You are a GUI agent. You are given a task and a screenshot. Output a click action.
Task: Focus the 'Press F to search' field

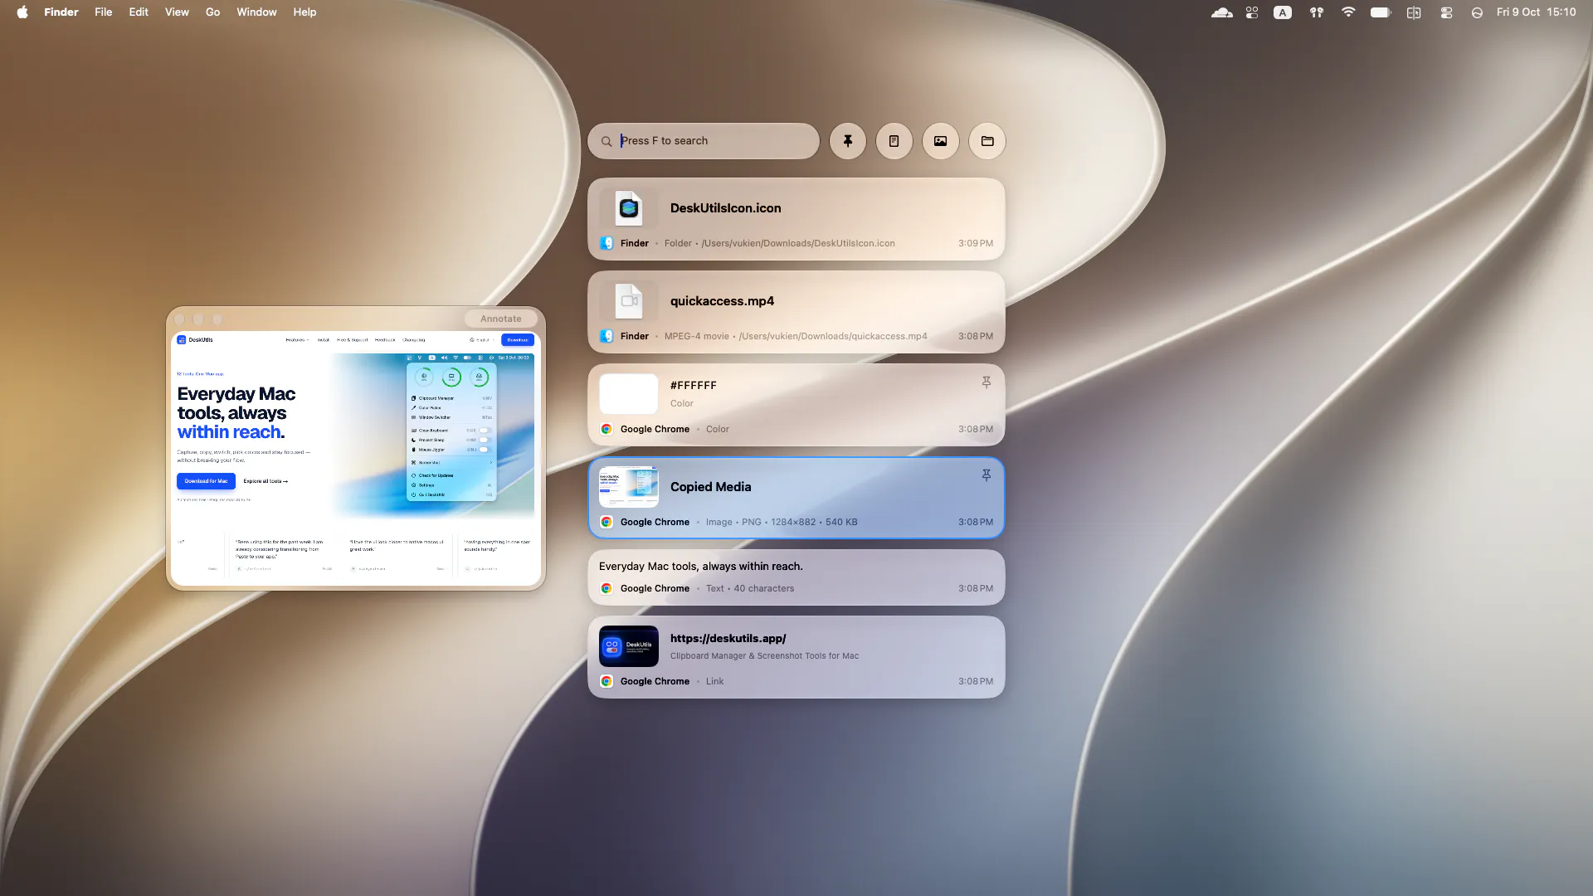coord(704,141)
